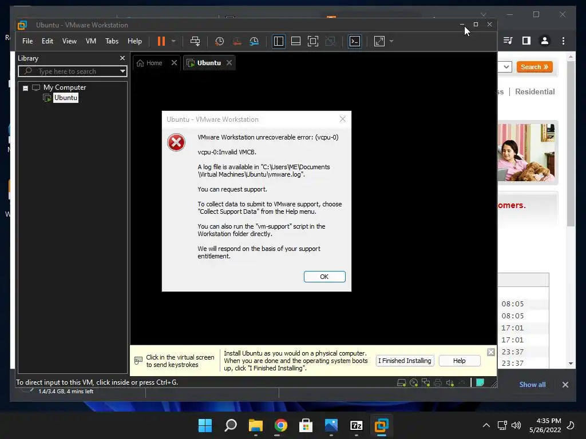Click OK in the error dialog
This screenshot has height=439, width=586.
tap(324, 277)
